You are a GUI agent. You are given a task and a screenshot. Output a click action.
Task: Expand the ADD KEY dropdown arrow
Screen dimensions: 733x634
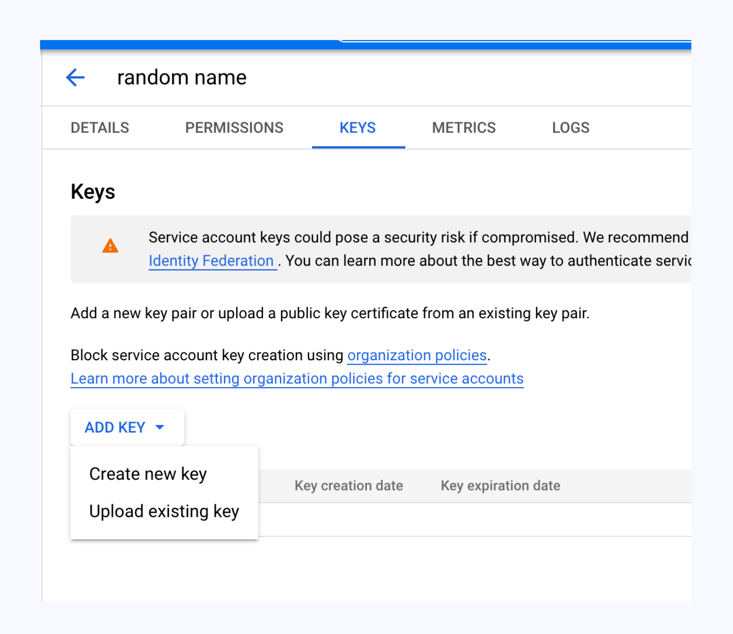(x=160, y=427)
